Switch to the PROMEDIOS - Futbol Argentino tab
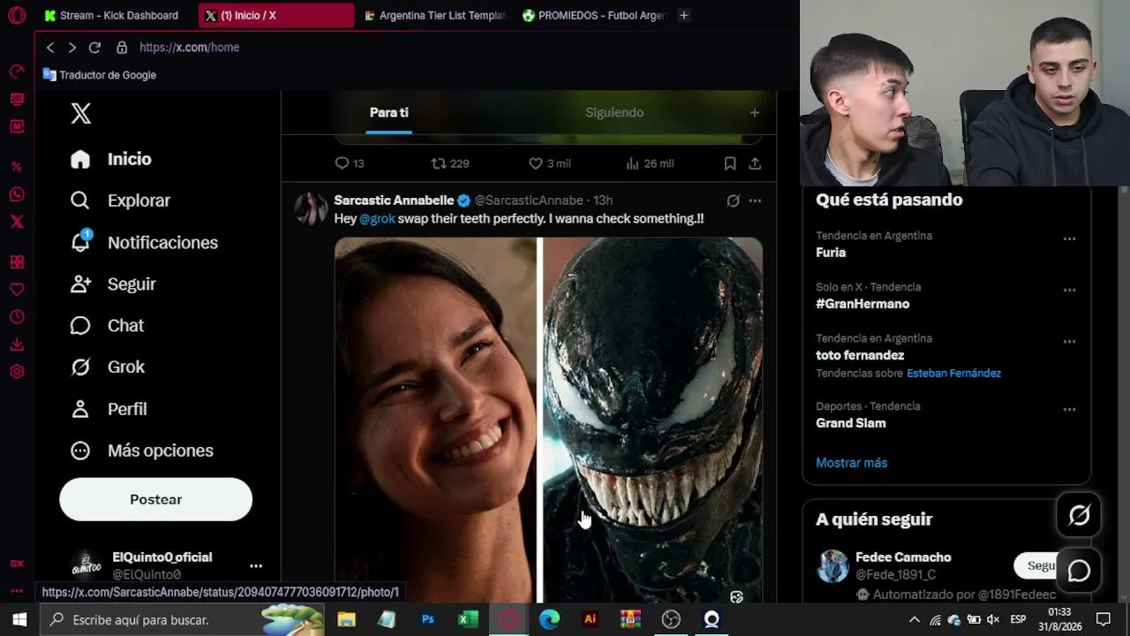 point(593,15)
